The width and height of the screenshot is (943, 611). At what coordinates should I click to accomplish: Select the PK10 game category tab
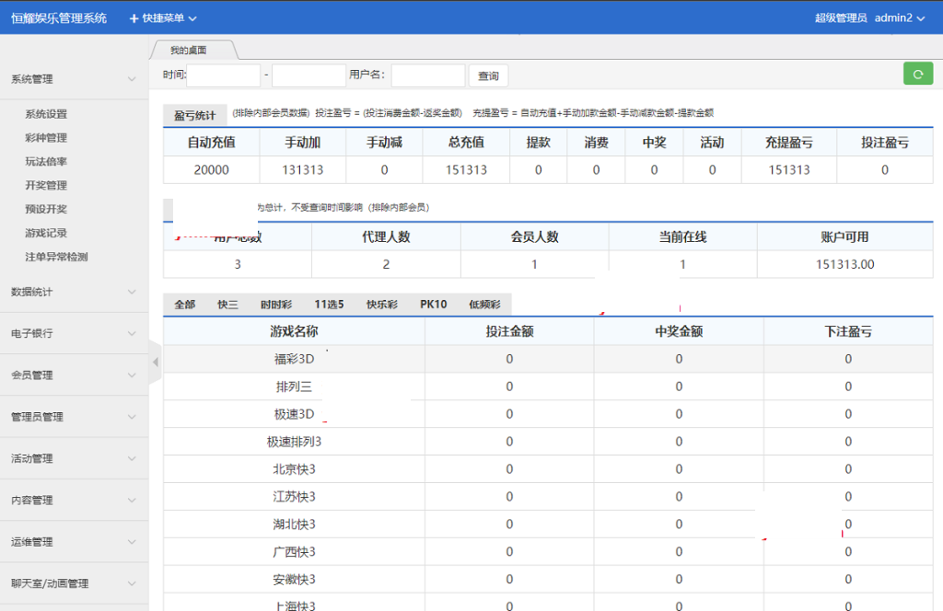point(433,305)
